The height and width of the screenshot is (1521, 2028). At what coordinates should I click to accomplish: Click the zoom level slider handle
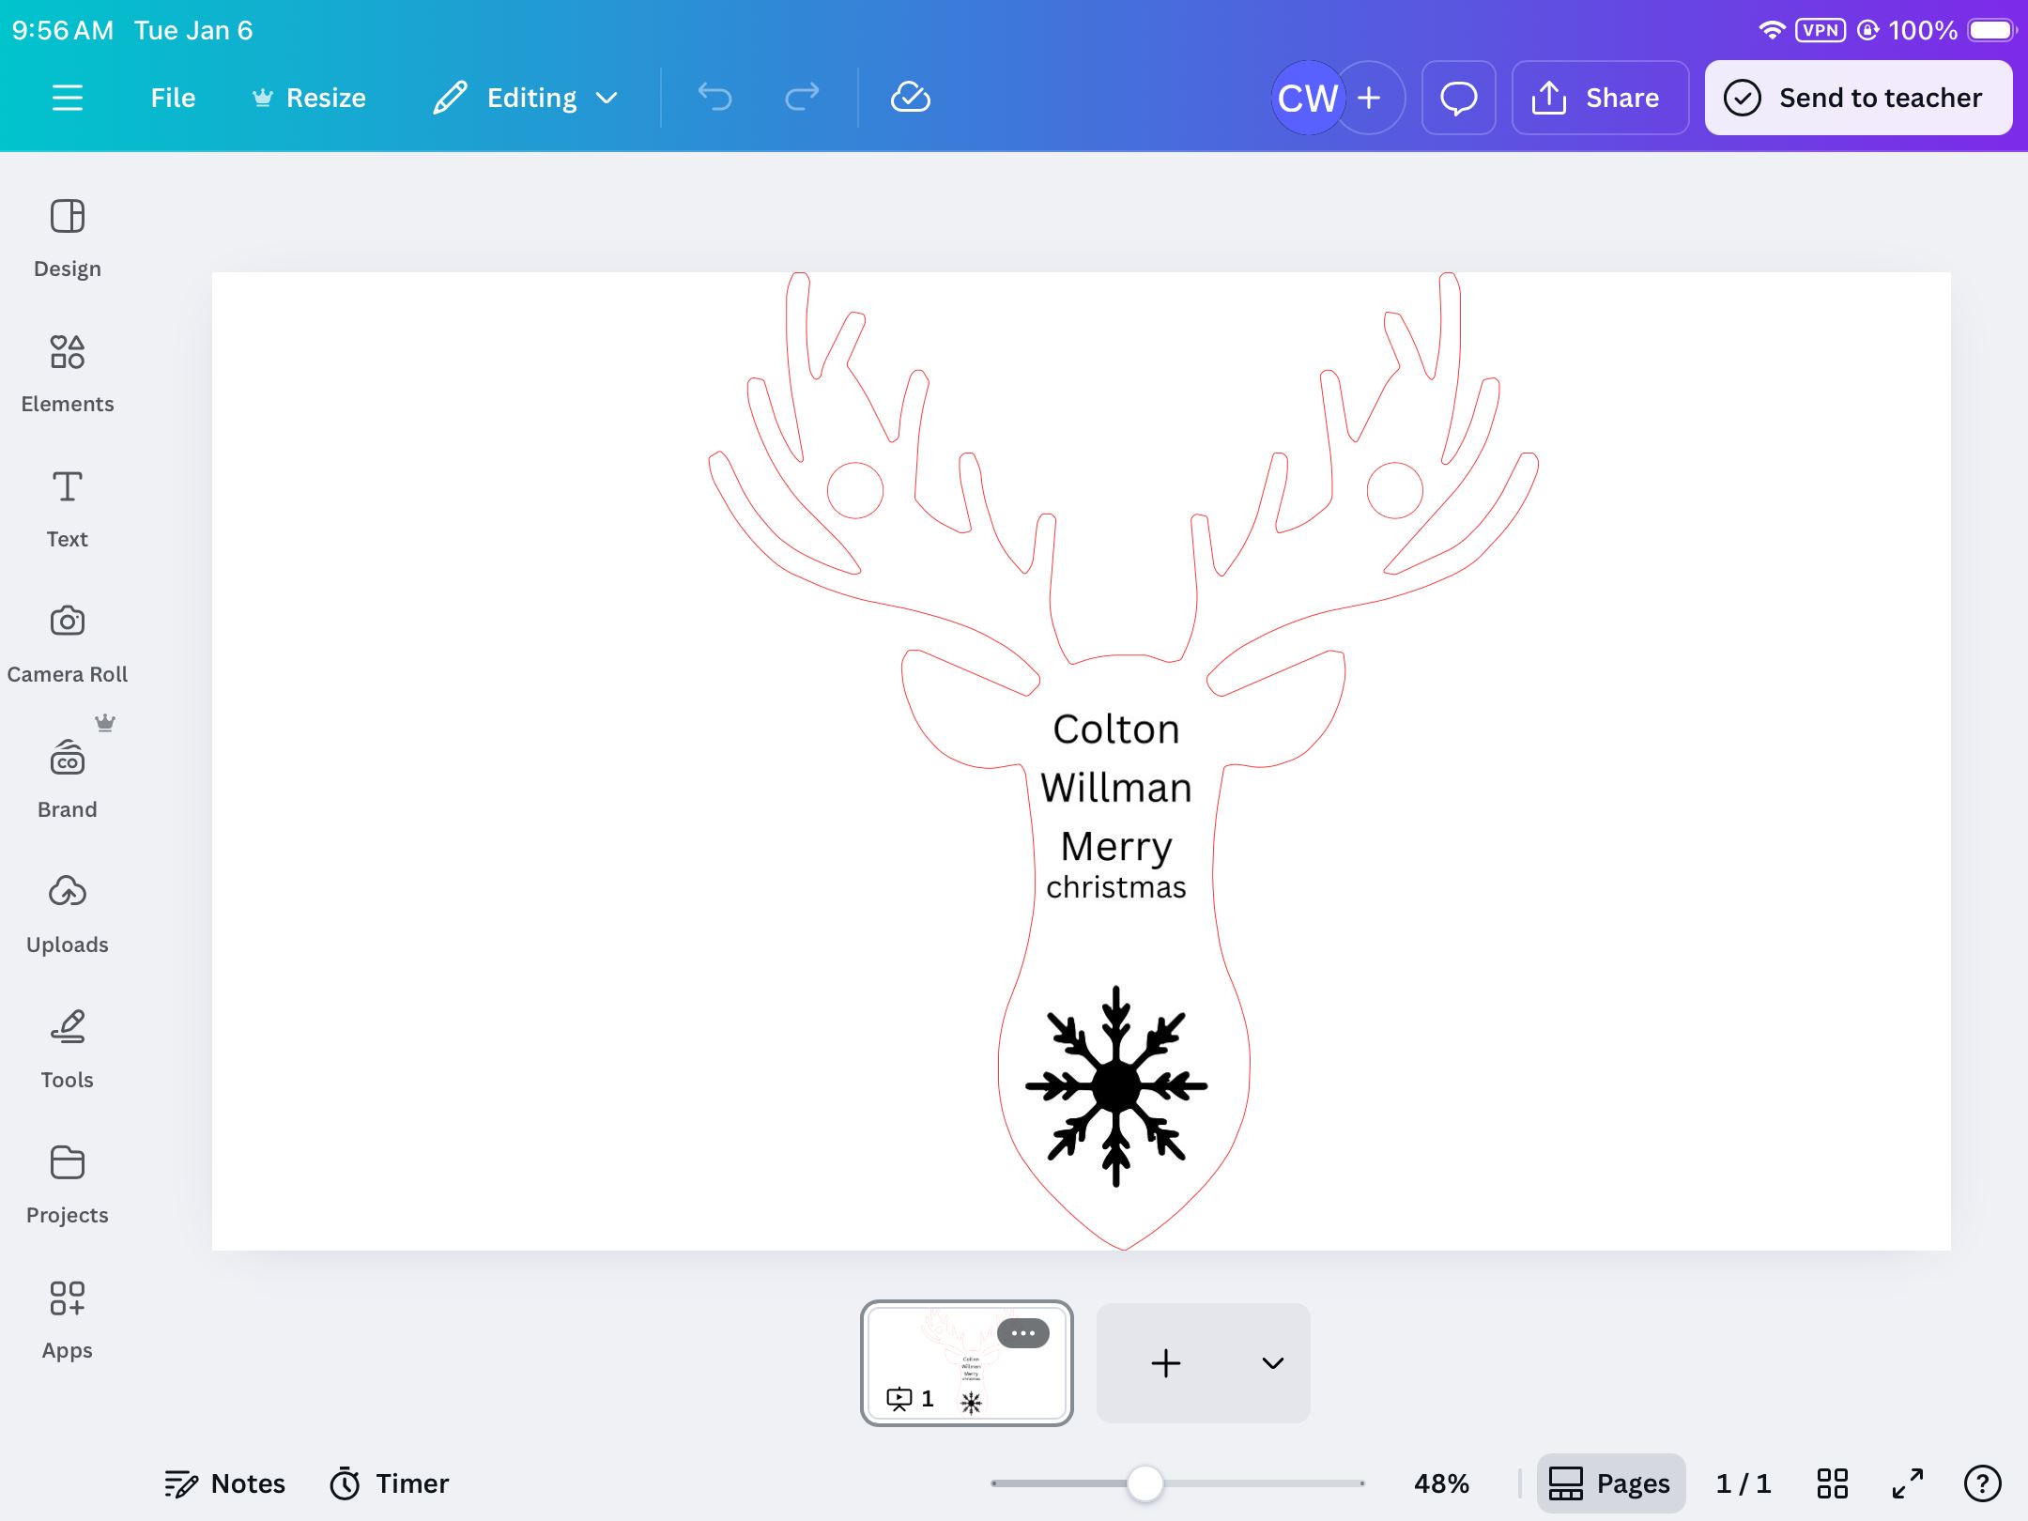[x=1145, y=1483]
